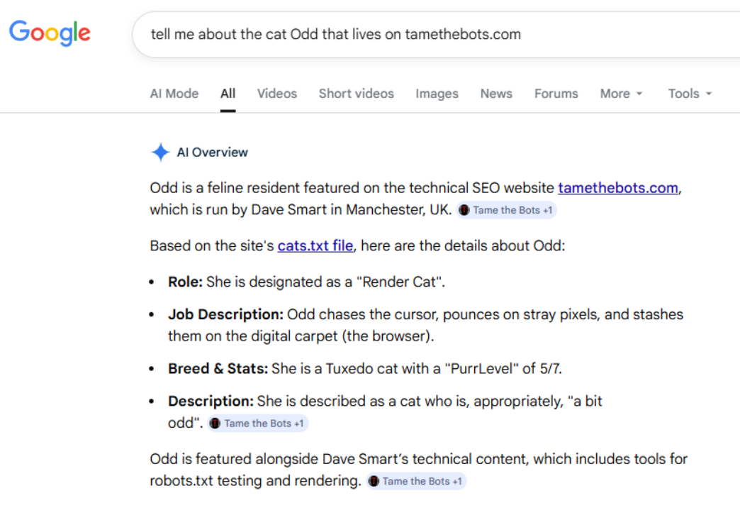Open the News tab
This screenshot has width=740, height=520.
point(496,94)
